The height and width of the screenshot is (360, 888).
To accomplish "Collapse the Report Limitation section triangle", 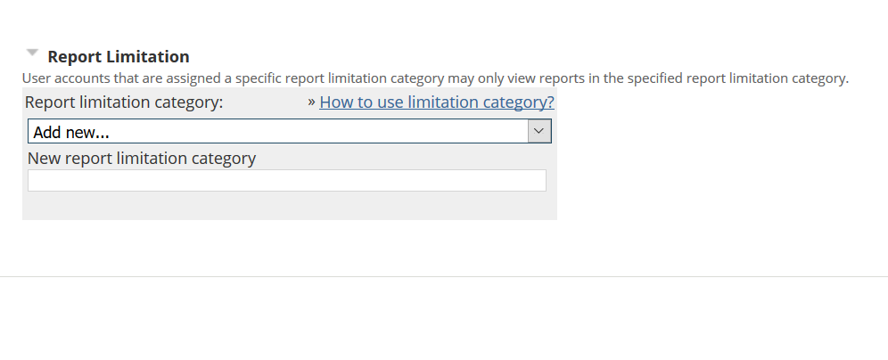I will click(x=33, y=53).
